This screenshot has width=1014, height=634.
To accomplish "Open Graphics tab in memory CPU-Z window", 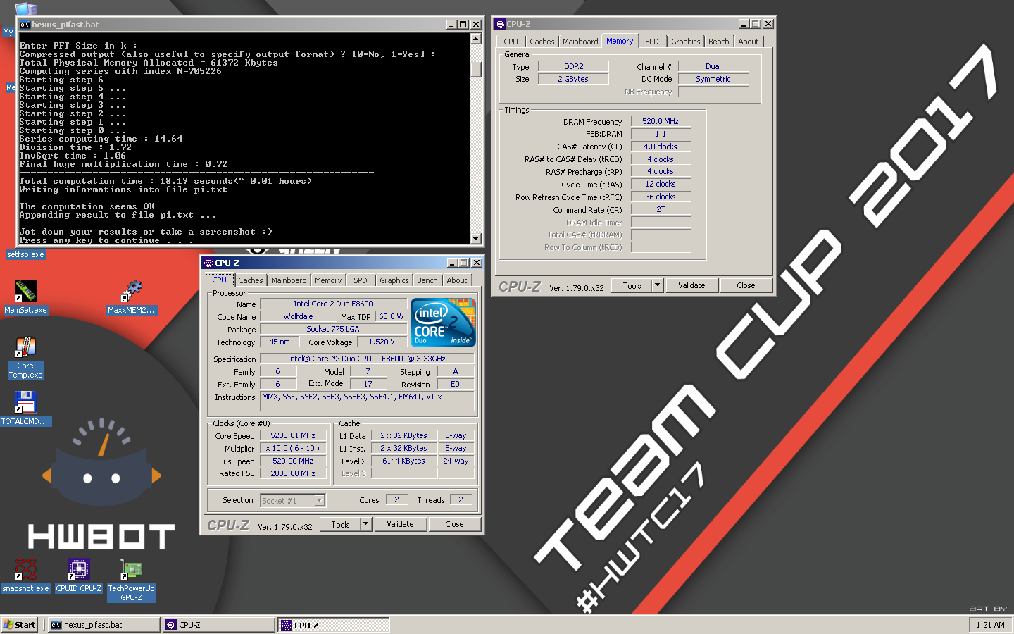I will point(685,42).
